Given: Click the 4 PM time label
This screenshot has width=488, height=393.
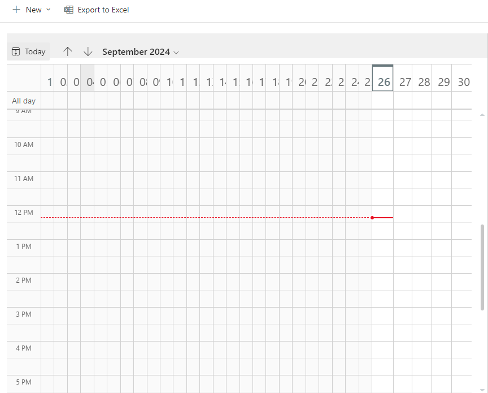Looking at the screenshot, I should (x=24, y=348).
